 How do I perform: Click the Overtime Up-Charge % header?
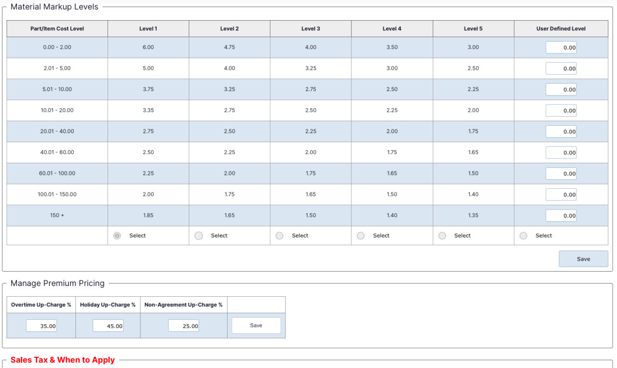(41, 305)
